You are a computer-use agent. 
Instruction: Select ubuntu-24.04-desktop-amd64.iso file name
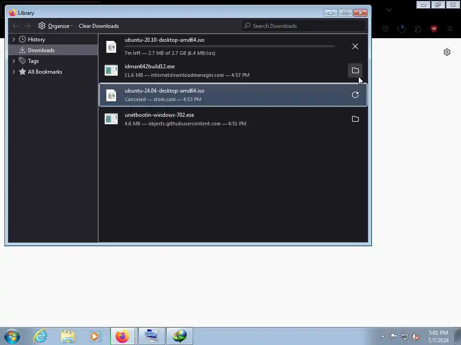pyautogui.click(x=164, y=91)
